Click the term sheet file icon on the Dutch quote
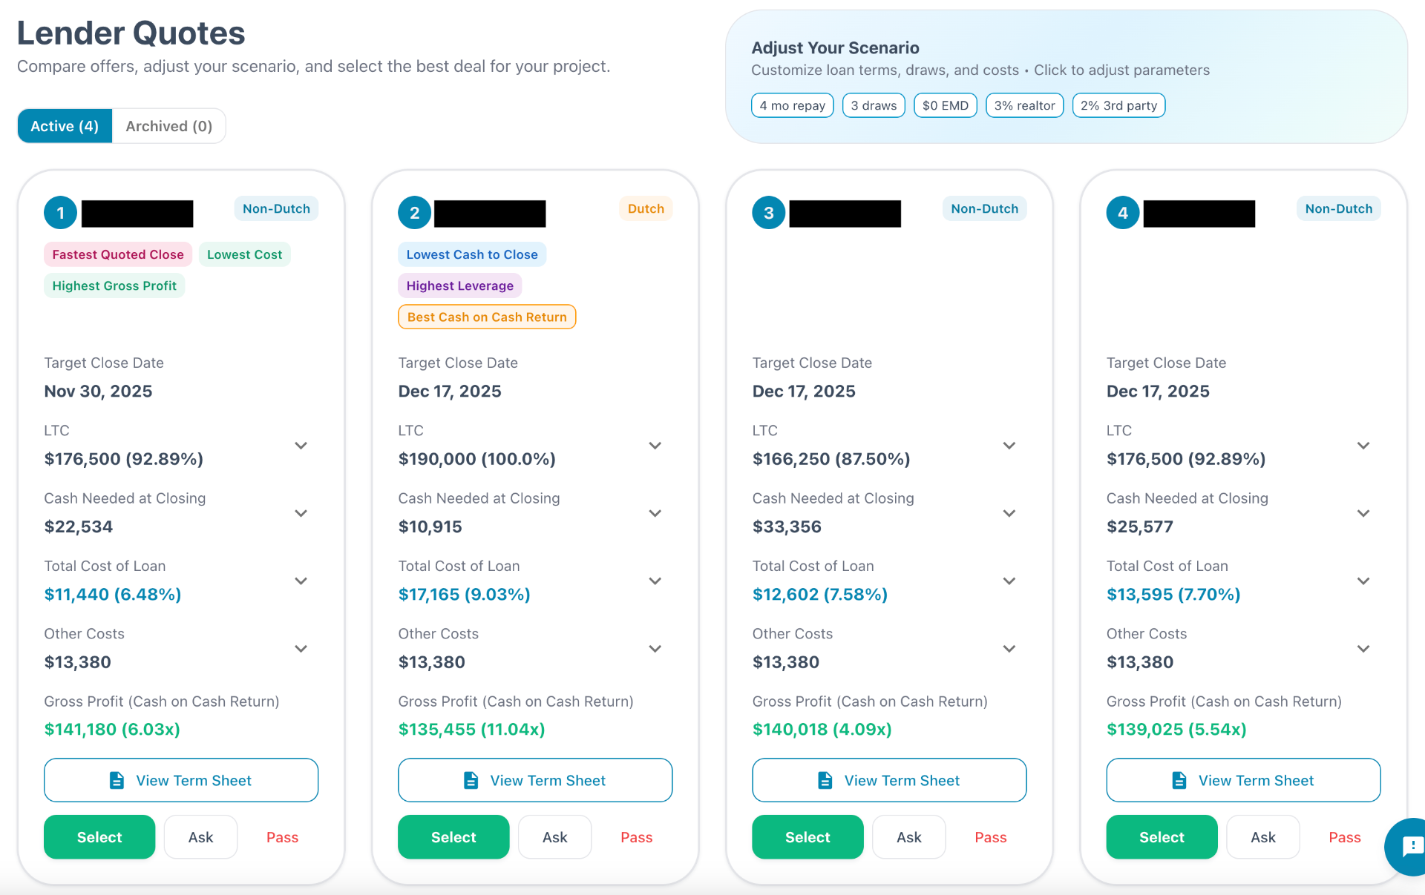 [470, 780]
